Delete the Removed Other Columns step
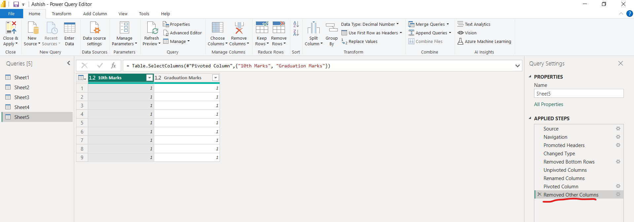634x222 pixels. point(539,195)
